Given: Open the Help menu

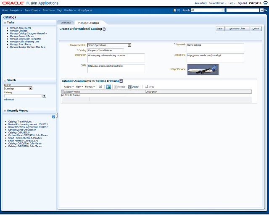Looking at the screenshot, I should click(232, 3).
